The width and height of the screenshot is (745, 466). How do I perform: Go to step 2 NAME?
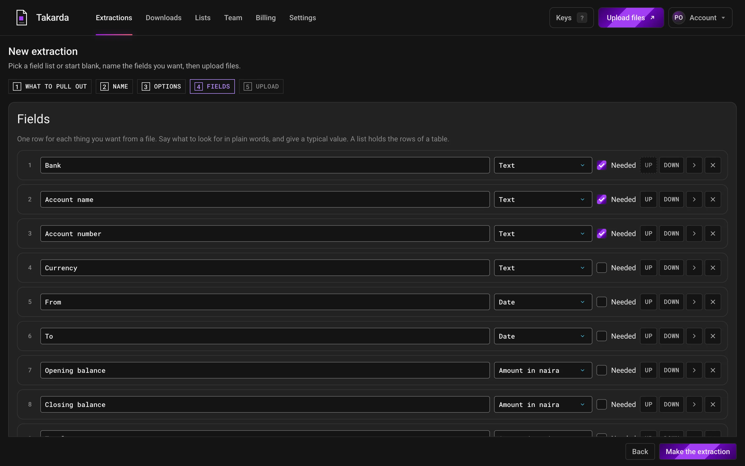point(114,86)
